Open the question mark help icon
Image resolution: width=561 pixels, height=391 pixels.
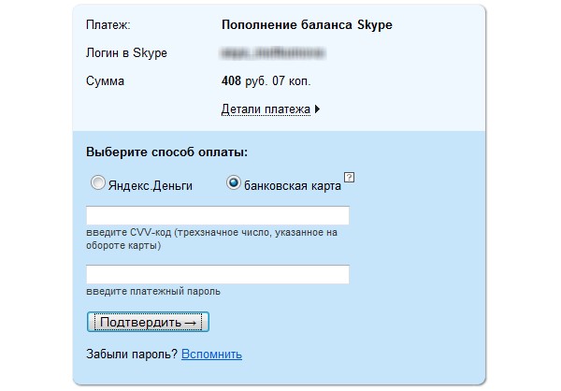pyautogui.click(x=349, y=177)
